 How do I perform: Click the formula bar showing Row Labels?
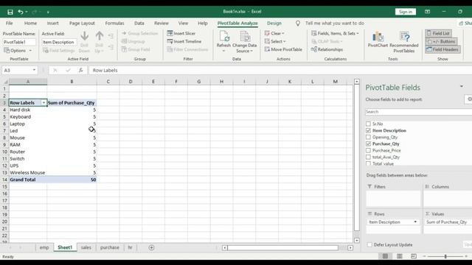pos(280,71)
